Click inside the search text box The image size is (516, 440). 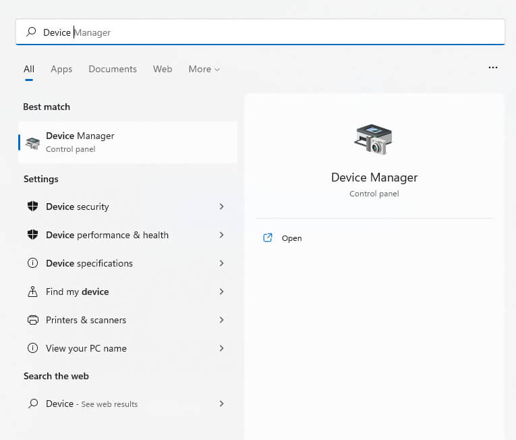270,32
